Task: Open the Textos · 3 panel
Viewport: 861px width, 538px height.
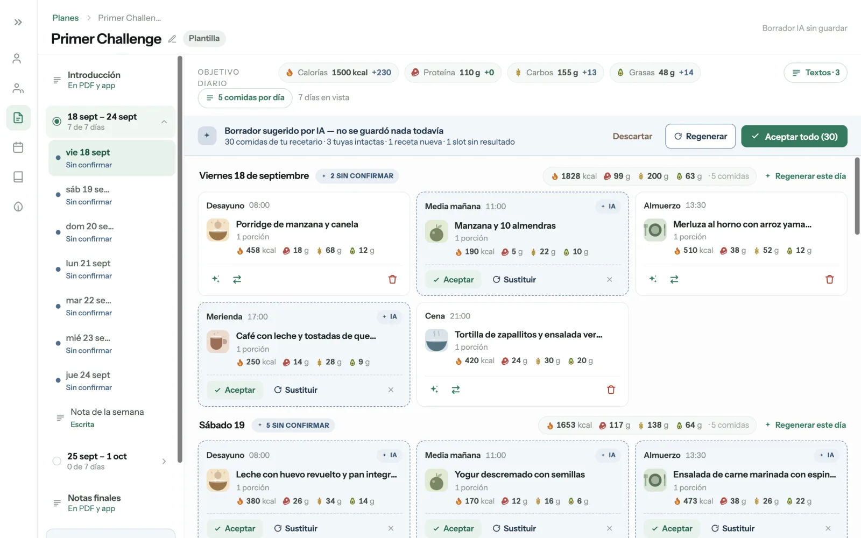Action: 815,73
